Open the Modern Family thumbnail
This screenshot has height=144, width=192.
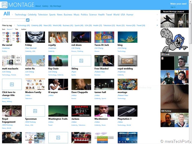pyautogui.click(x=35, y=84)
